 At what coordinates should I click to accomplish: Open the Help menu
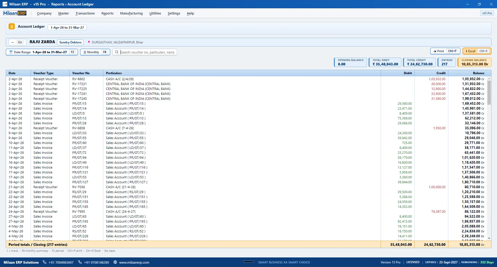coord(190,13)
